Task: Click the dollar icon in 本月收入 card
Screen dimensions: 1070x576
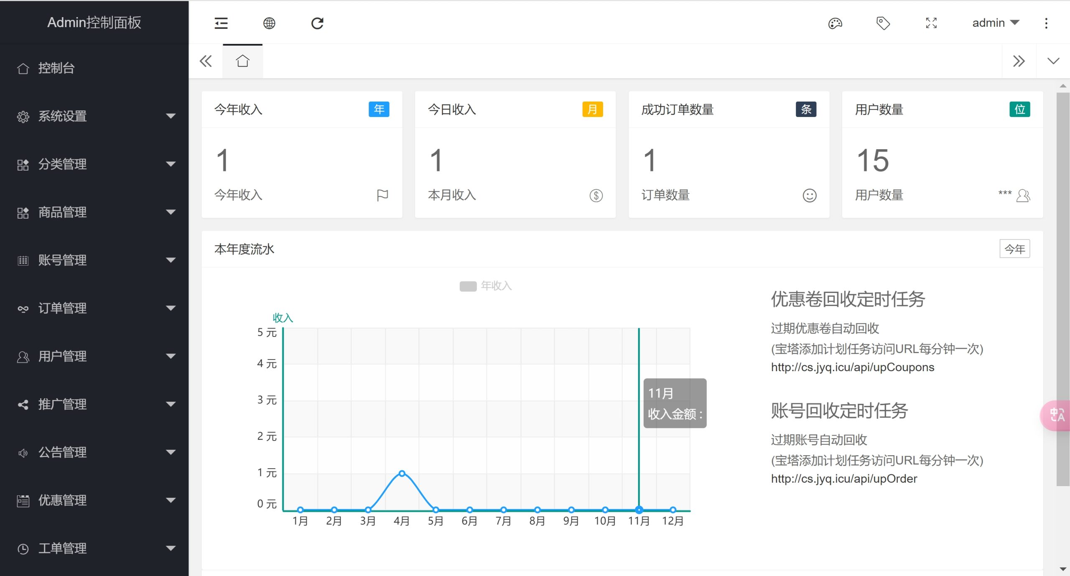Action: click(596, 195)
